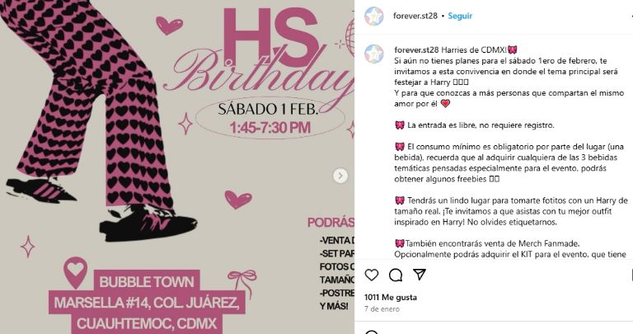
Task: Open the forever.st28 username in the header
Action: pos(415,16)
